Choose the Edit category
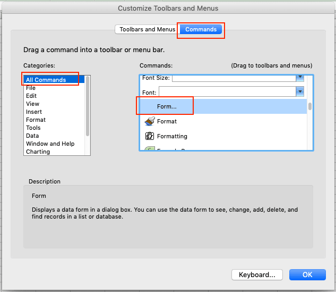This screenshot has height=292, width=336. point(31,96)
